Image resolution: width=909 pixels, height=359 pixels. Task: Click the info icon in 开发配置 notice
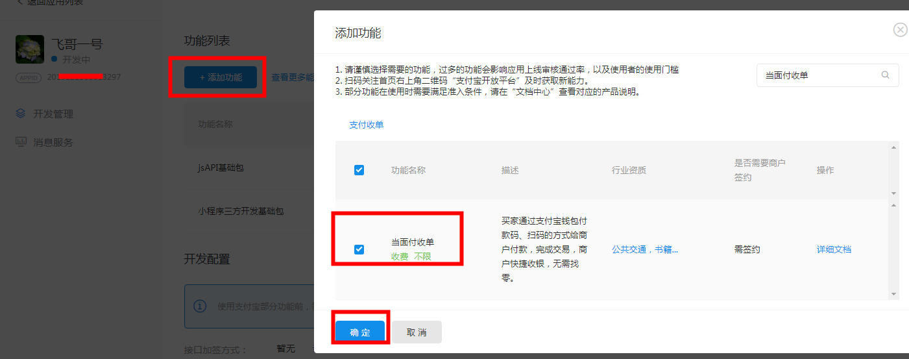pos(201,305)
